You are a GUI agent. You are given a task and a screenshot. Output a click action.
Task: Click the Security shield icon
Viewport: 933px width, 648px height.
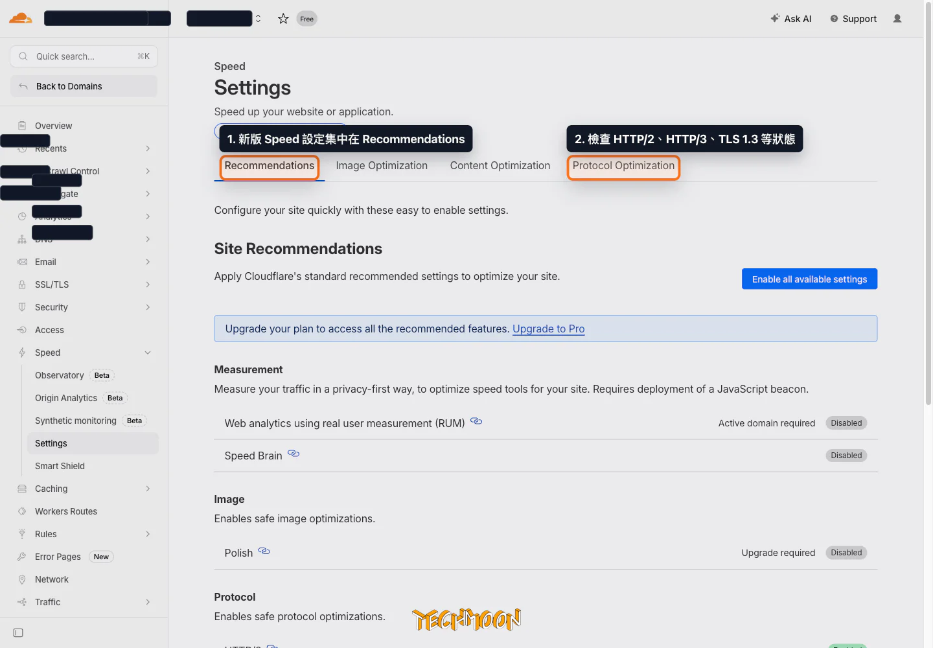22,307
